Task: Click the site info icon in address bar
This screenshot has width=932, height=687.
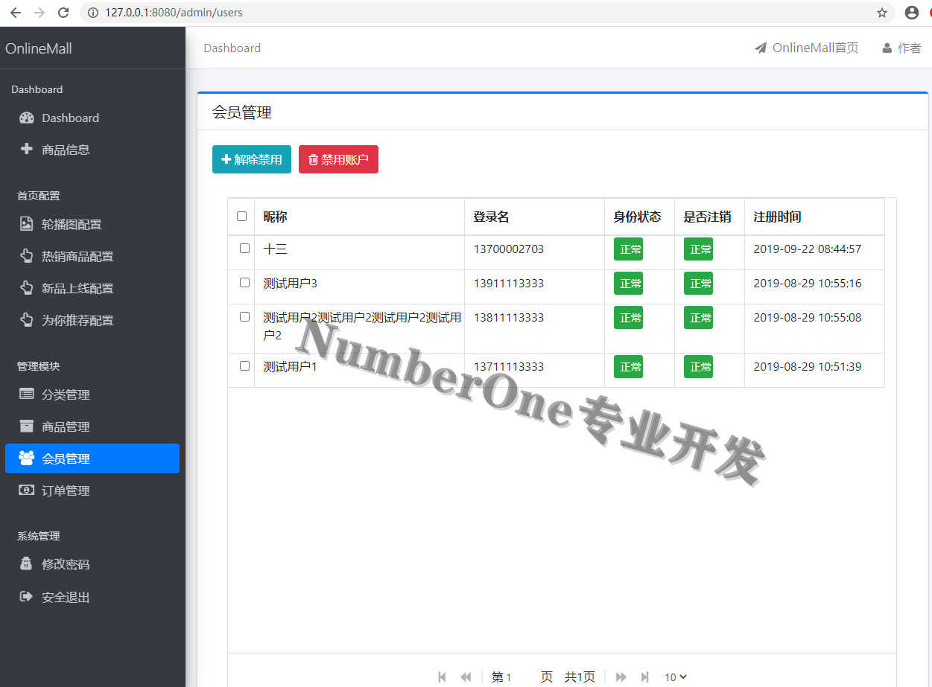Action: point(93,13)
